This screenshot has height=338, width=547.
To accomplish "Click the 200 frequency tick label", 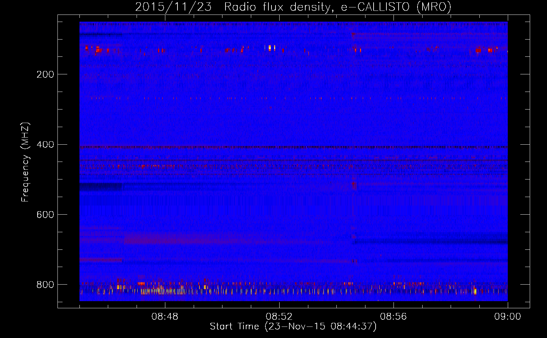I will (x=45, y=74).
